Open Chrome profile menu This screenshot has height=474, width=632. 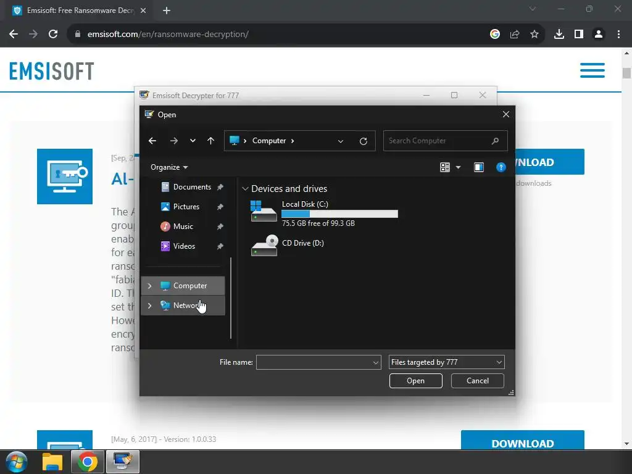[x=599, y=35]
